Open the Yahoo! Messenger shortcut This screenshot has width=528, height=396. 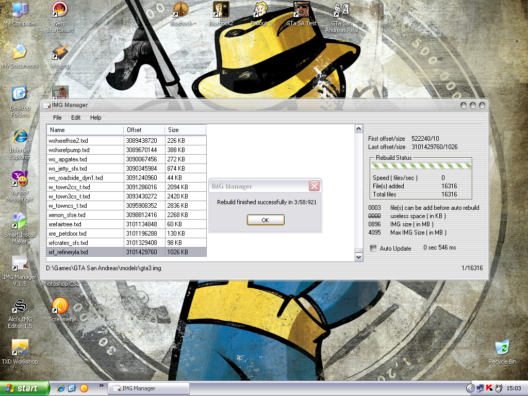click(20, 179)
